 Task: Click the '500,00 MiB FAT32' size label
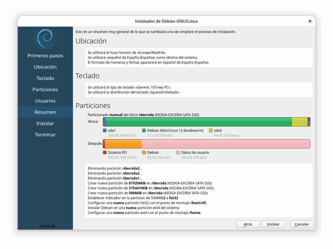coord(122,158)
